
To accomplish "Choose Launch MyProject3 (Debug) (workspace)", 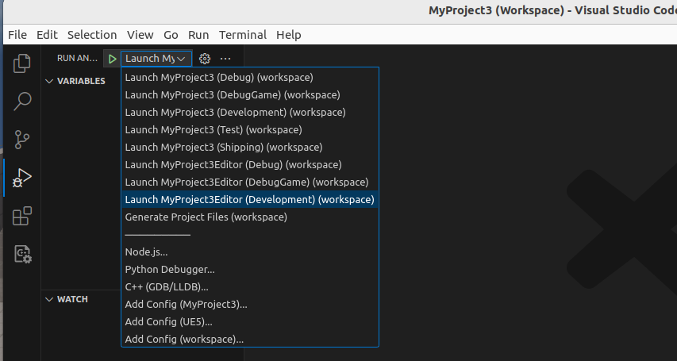I will point(250,77).
